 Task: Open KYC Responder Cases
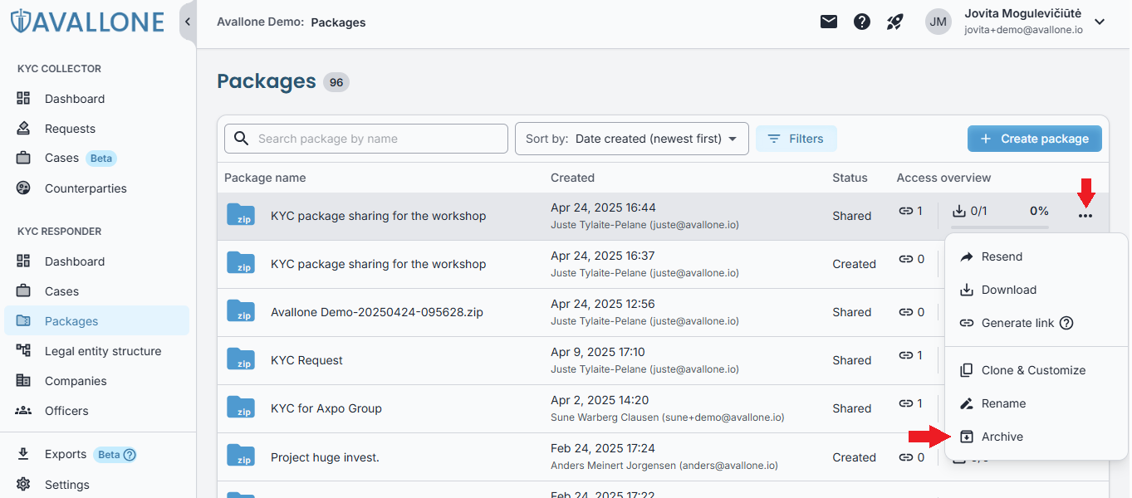point(61,291)
